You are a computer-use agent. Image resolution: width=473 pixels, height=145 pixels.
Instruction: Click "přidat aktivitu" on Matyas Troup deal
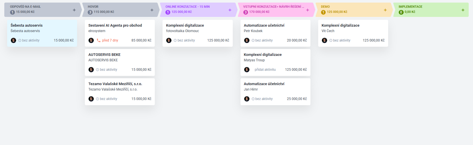265,70
